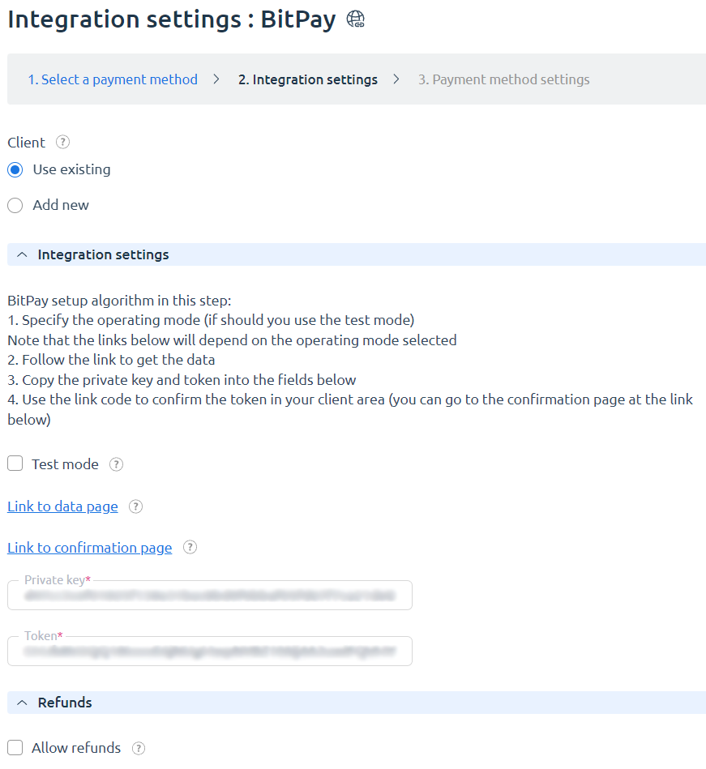Follow the Link to confirmation page
The image size is (706, 769).
coord(90,548)
